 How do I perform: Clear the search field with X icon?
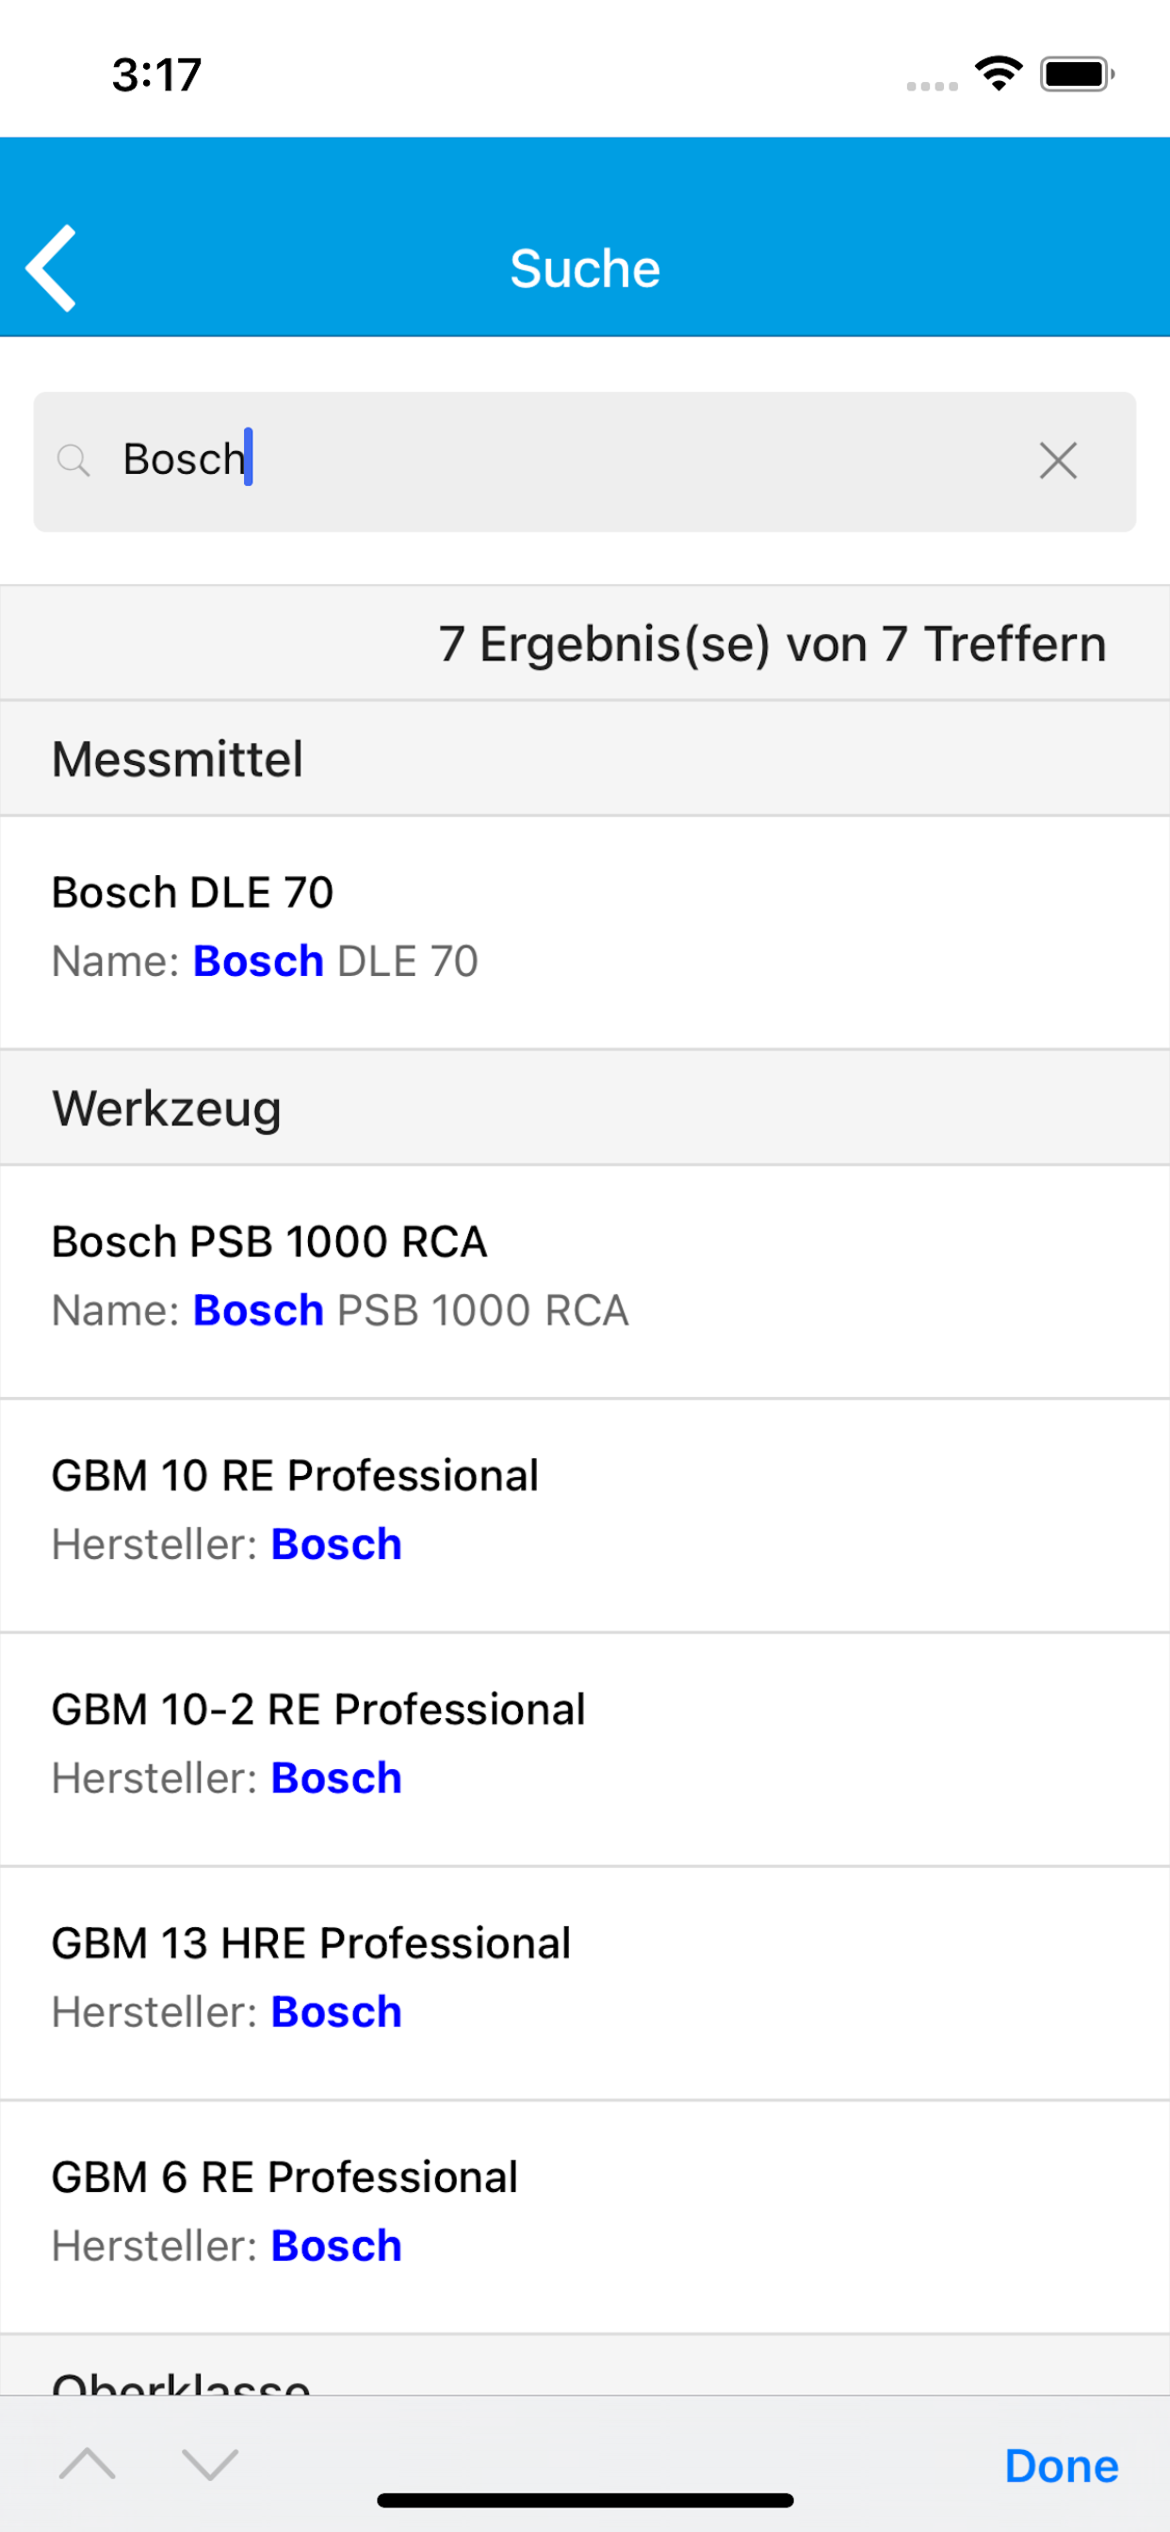(1058, 460)
